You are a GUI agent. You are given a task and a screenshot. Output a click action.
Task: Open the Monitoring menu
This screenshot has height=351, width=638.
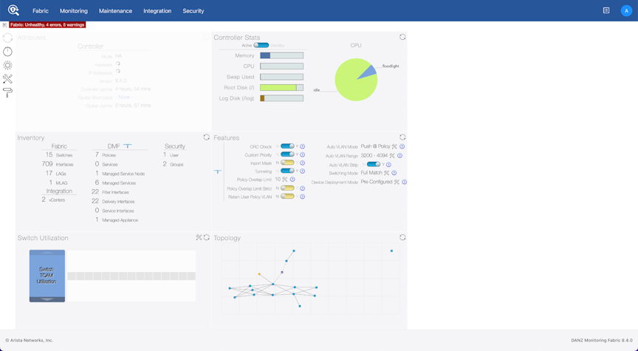click(74, 11)
